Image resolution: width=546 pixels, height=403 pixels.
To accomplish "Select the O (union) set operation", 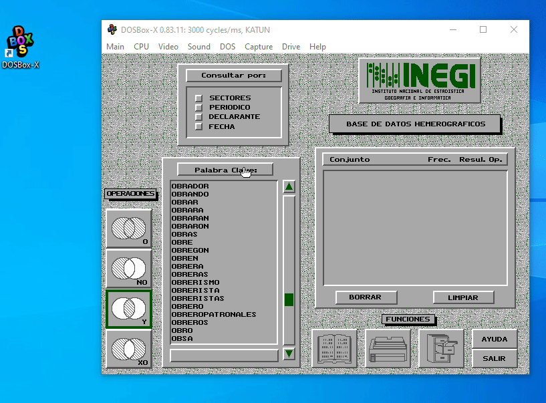I will click(x=129, y=229).
